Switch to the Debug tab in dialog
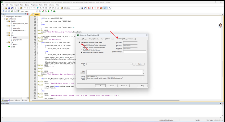 point(125,39)
